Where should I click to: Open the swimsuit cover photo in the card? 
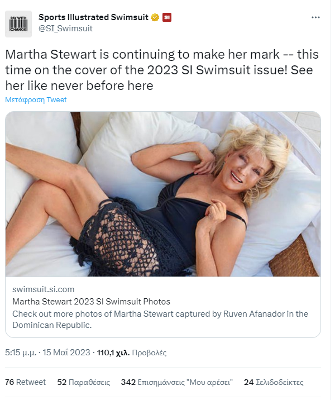pos(162,194)
